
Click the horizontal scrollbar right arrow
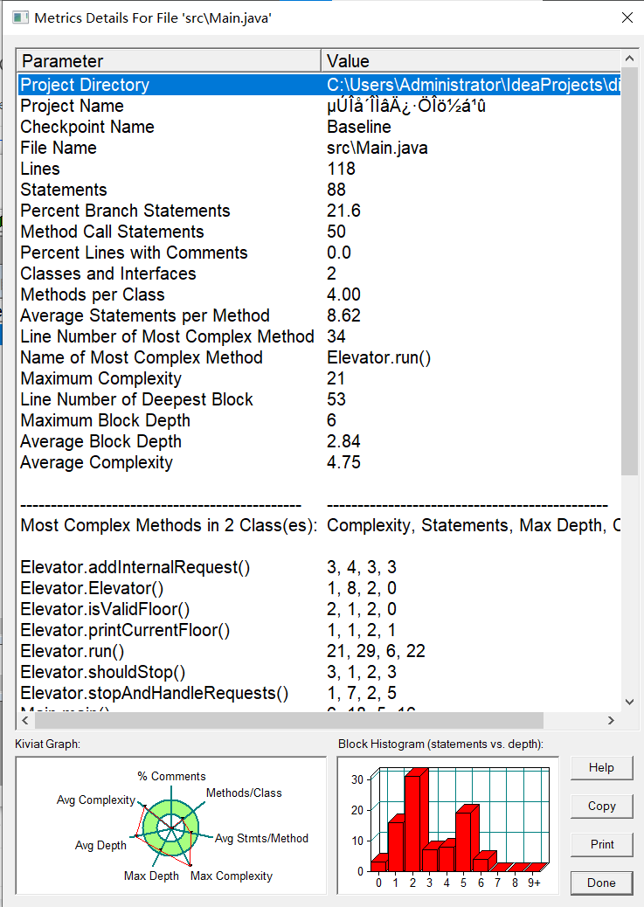(x=611, y=720)
